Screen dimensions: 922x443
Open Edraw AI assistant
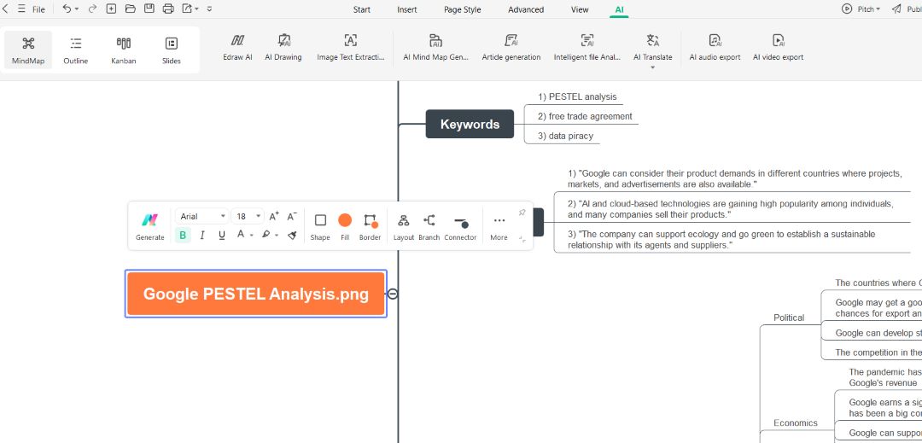click(x=237, y=47)
